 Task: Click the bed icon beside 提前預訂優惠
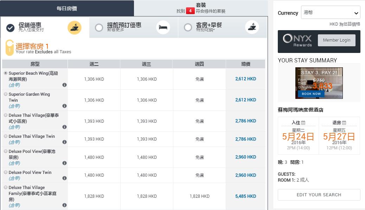coord(163,27)
